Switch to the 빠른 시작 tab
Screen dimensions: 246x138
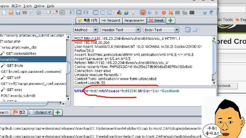(87, 20)
